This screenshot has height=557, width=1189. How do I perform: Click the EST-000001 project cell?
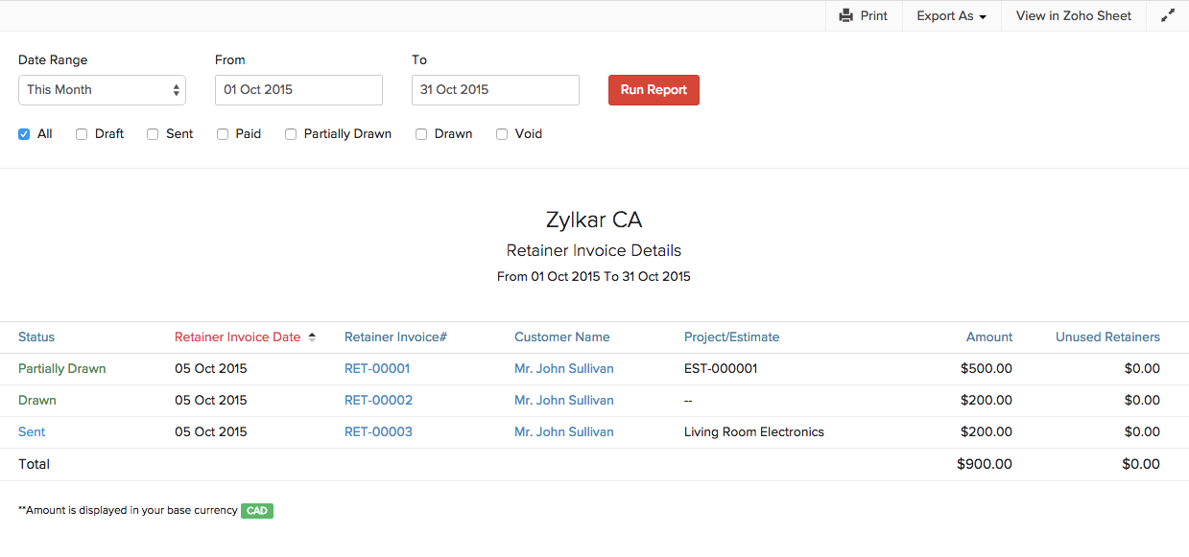tap(721, 369)
